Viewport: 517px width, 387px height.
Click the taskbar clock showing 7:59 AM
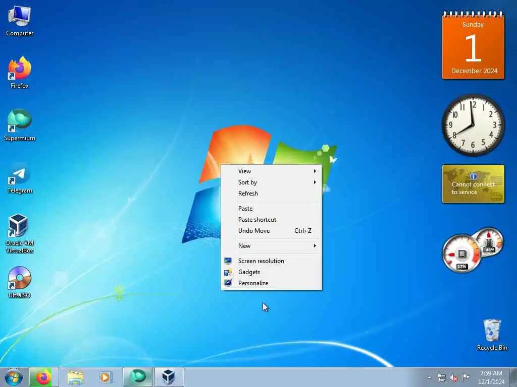[x=491, y=377]
